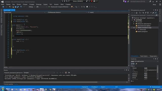The image size is (162, 91).
Task: Pin the Output panel
Action: [127, 70]
